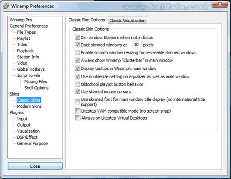Image resolution: width=231 pixels, height=179 pixels.
Task: Select the Classic Skin Options tab
Action: coord(87,20)
